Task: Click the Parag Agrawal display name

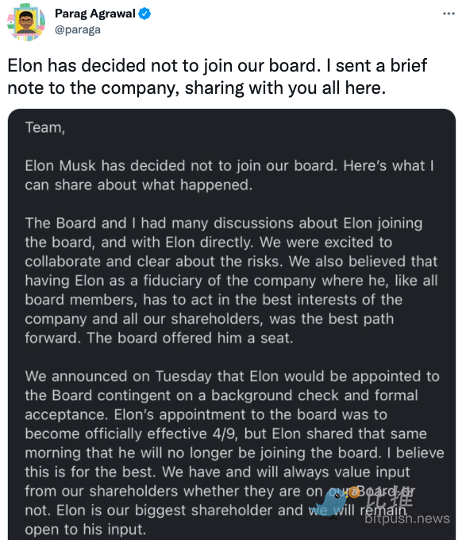Action: point(95,14)
